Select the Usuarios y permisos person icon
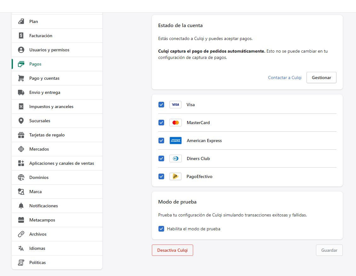The height and width of the screenshot is (276, 356). (x=21, y=50)
